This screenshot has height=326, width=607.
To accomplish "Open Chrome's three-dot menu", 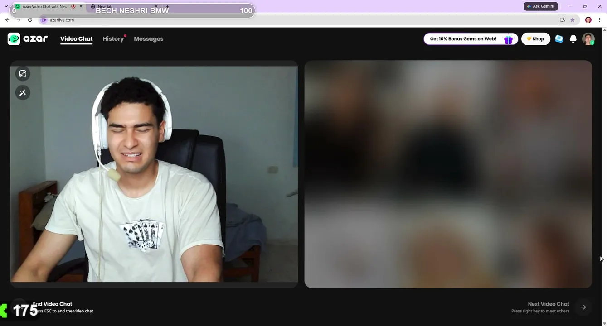I will 599,20.
